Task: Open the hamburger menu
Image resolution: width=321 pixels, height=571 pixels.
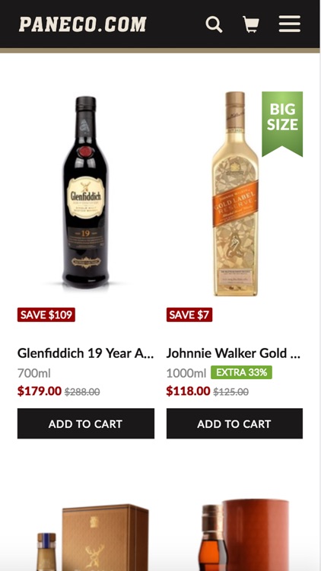Action: (290, 24)
